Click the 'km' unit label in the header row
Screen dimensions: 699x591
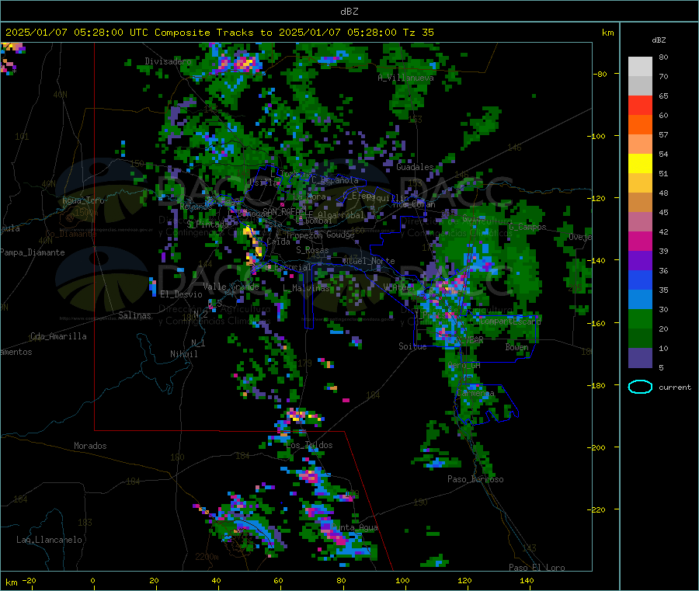tap(607, 33)
